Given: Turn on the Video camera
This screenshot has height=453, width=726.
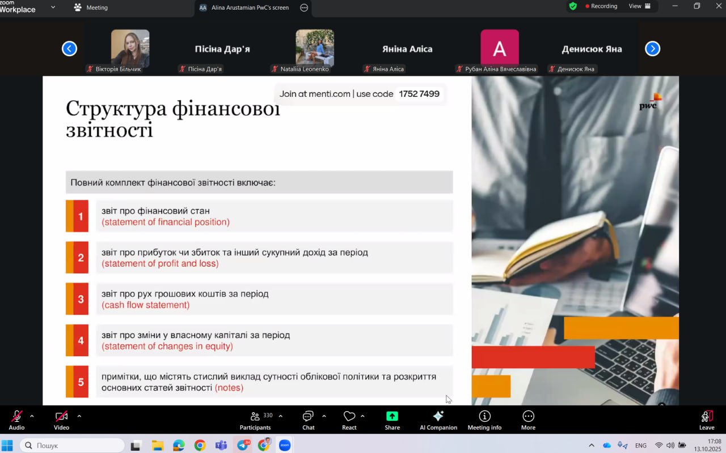Looking at the screenshot, I should tap(61, 420).
